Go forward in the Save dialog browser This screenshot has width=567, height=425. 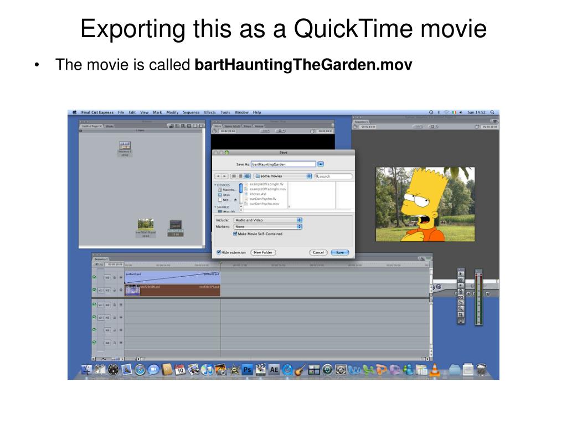coord(225,176)
